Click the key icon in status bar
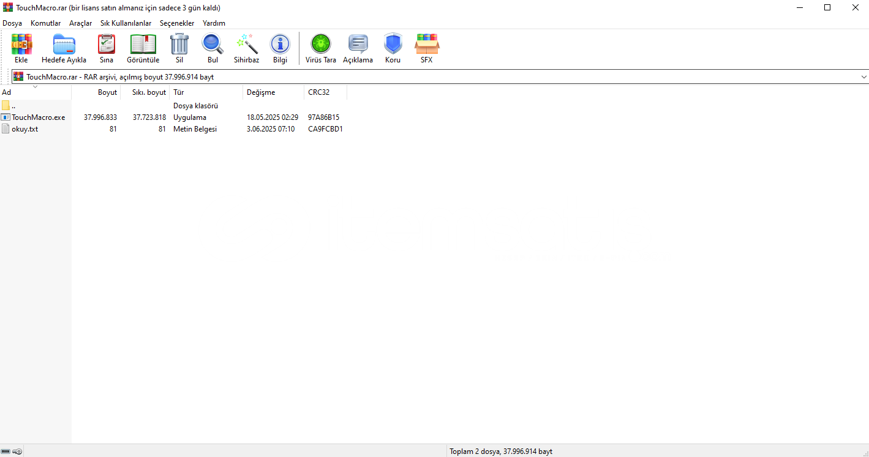Viewport: 869px width, 457px height. click(17, 451)
